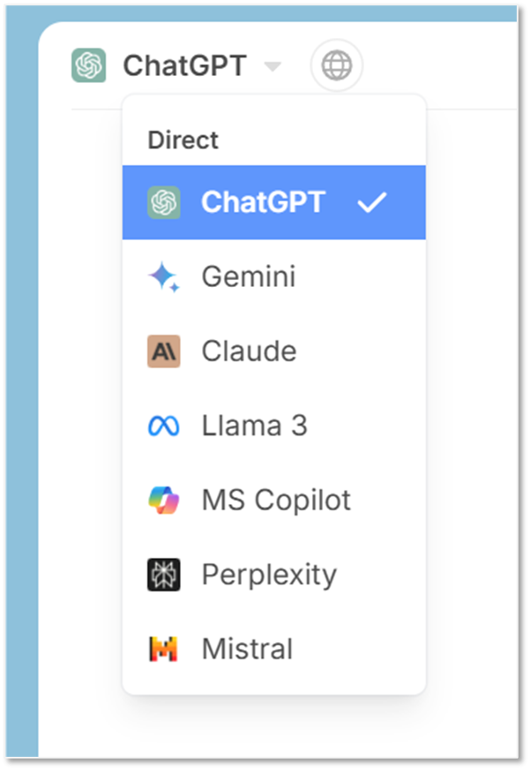Image resolution: width=530 pixels, height=770 pixels.
Task: Collapse the model dropdown arrow
Action: tap(272, 65)
